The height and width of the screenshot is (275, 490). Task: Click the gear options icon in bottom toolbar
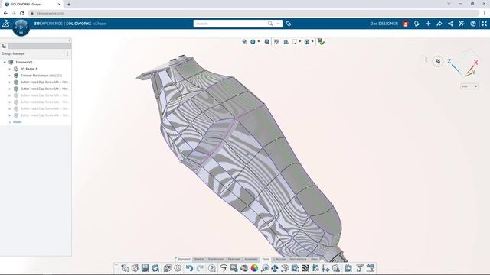[178, 268]
